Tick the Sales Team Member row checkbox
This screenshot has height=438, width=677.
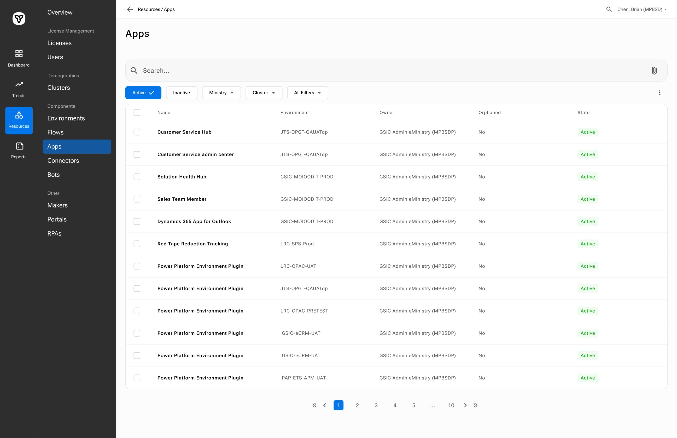coord(137,199)
